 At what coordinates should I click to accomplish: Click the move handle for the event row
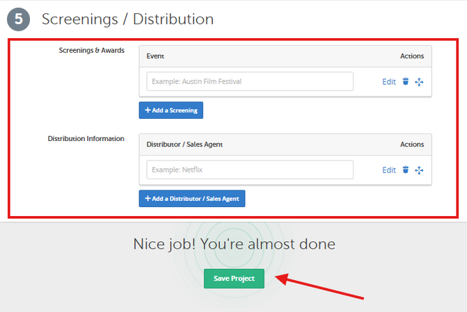click(x=419, y=82)
